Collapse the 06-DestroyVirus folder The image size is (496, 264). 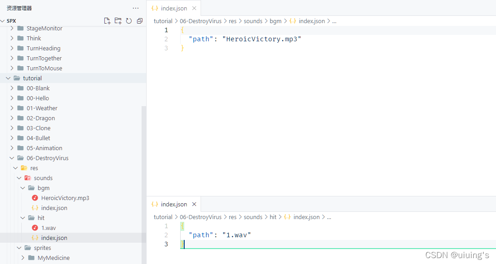point(73,158)
